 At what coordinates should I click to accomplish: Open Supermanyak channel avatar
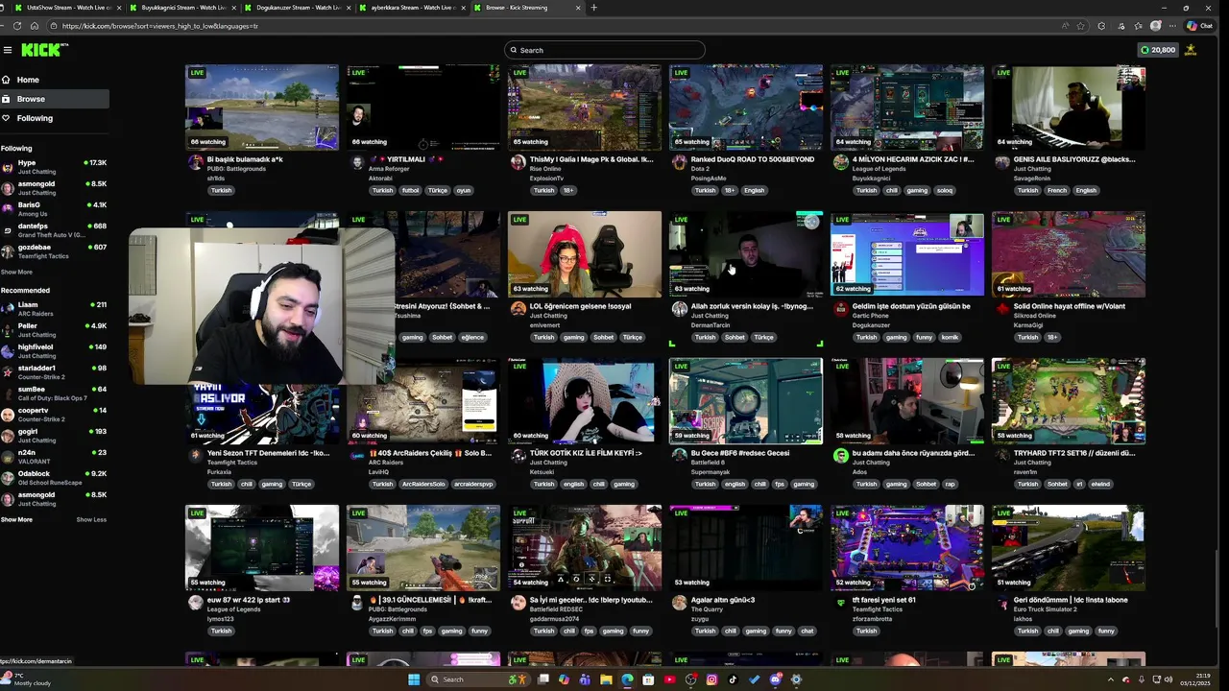(680, 456)
